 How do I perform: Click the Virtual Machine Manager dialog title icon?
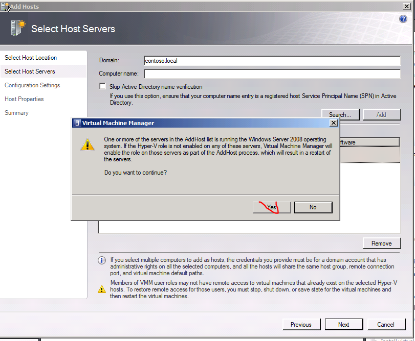click(77, 123)
